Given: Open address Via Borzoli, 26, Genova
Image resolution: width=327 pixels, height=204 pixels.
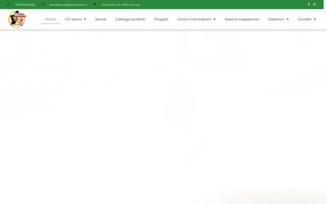Looking at the screenshot, I should pyautogui.click(x=120, y=5).
